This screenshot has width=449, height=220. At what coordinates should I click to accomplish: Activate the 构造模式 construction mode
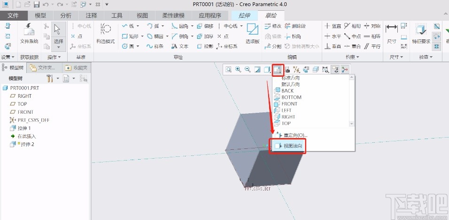click(x=105, y=34)
